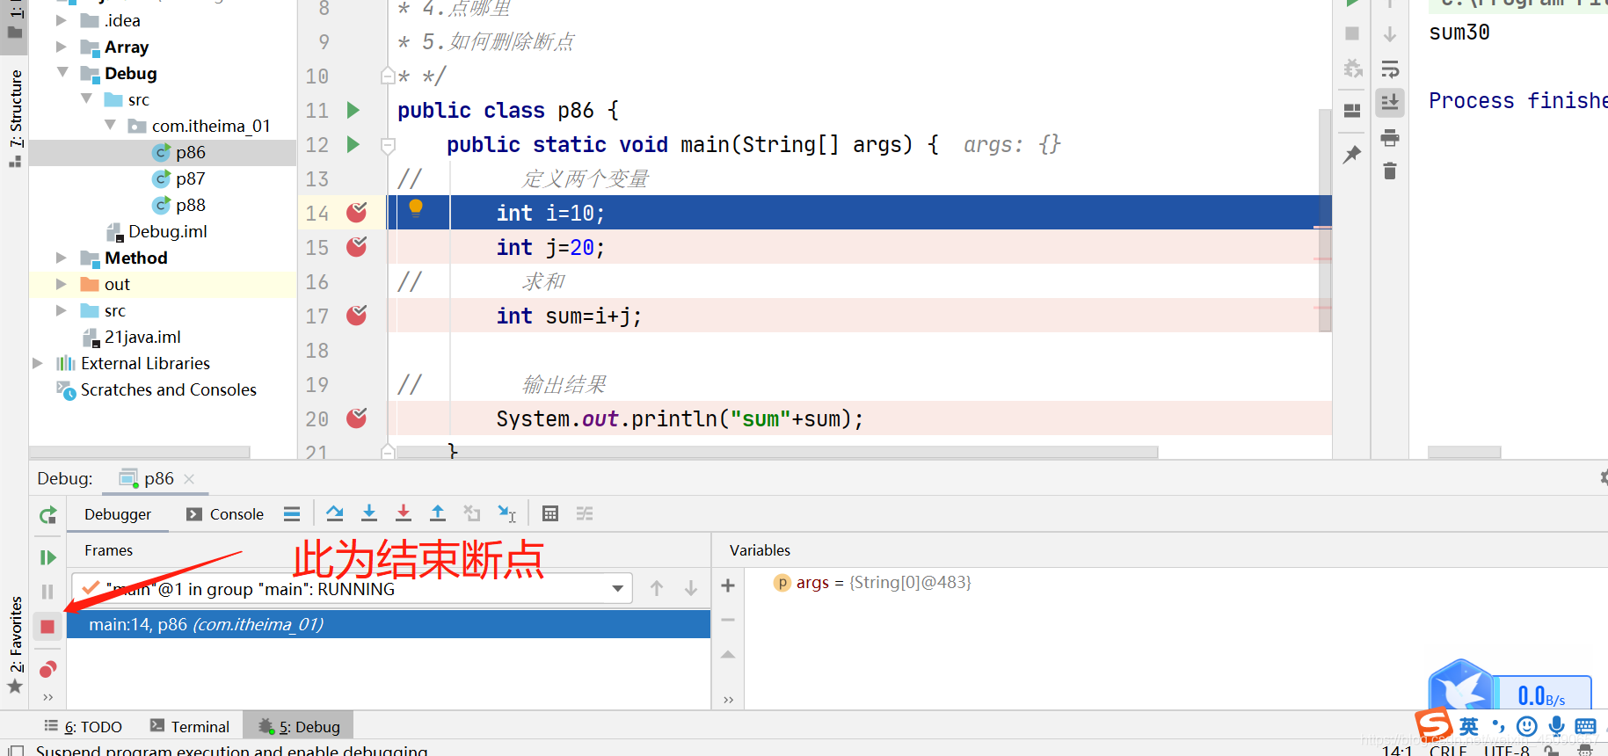Toggle breakpoint on line 15

pyautogui.click(x=357, y=247)
